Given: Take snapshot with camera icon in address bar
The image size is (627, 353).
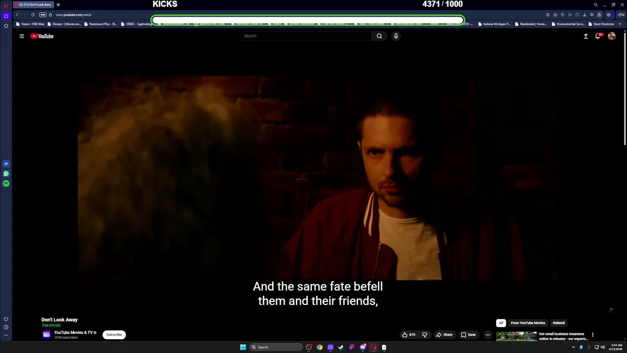Looking at the screenshot, I should pos(555,15).
